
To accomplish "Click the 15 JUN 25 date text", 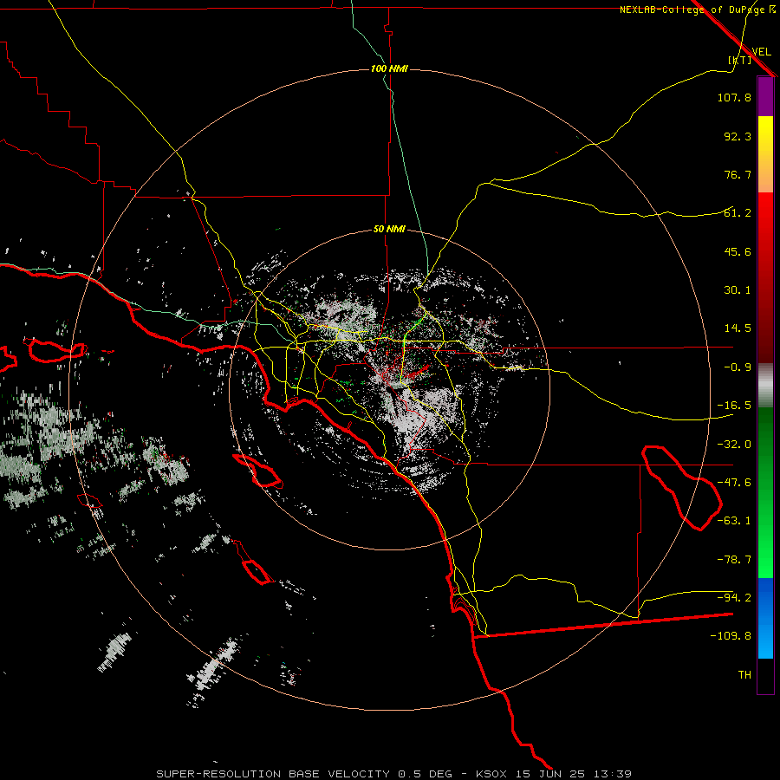I will pyautogui.click(x=550, y=774).
